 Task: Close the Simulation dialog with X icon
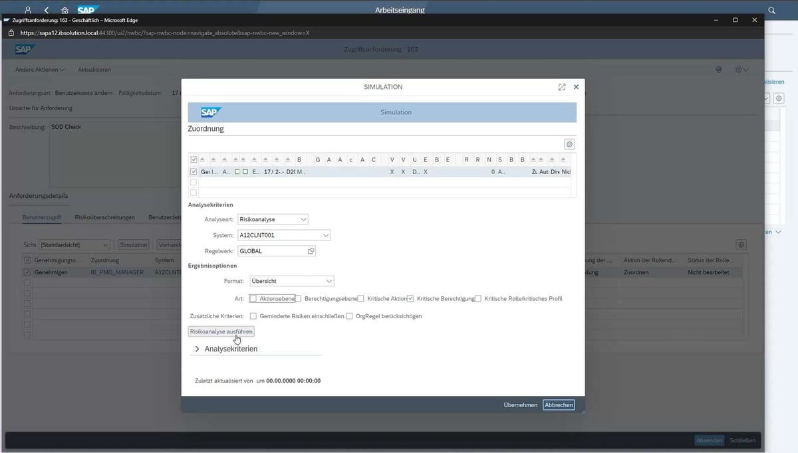(x=576, y=87)
